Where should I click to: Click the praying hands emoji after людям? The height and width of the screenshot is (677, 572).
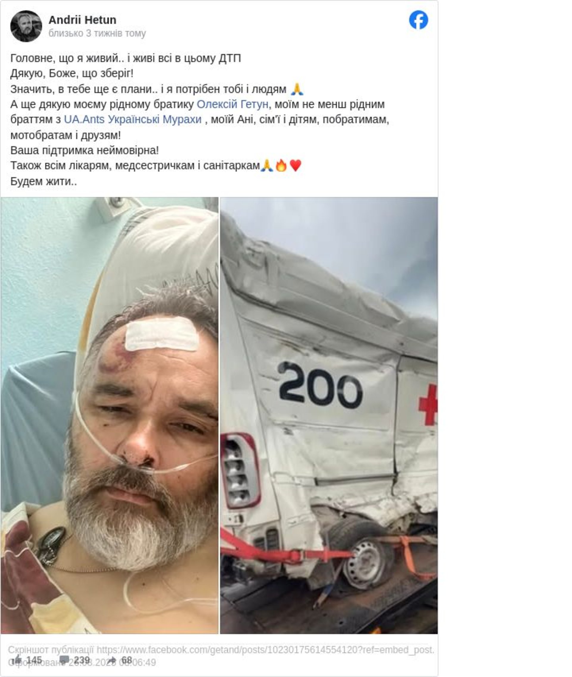point(297,89)
